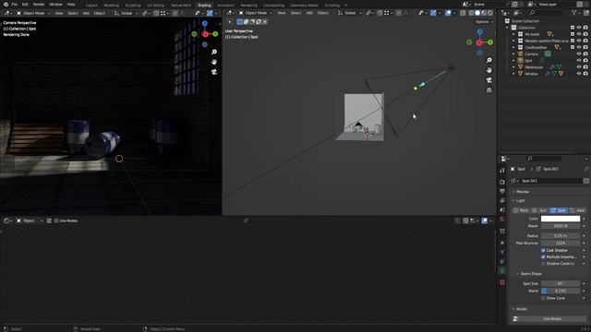Set light type to Area
This screenshot has height=332, width=591.
[x=577, y=210]
